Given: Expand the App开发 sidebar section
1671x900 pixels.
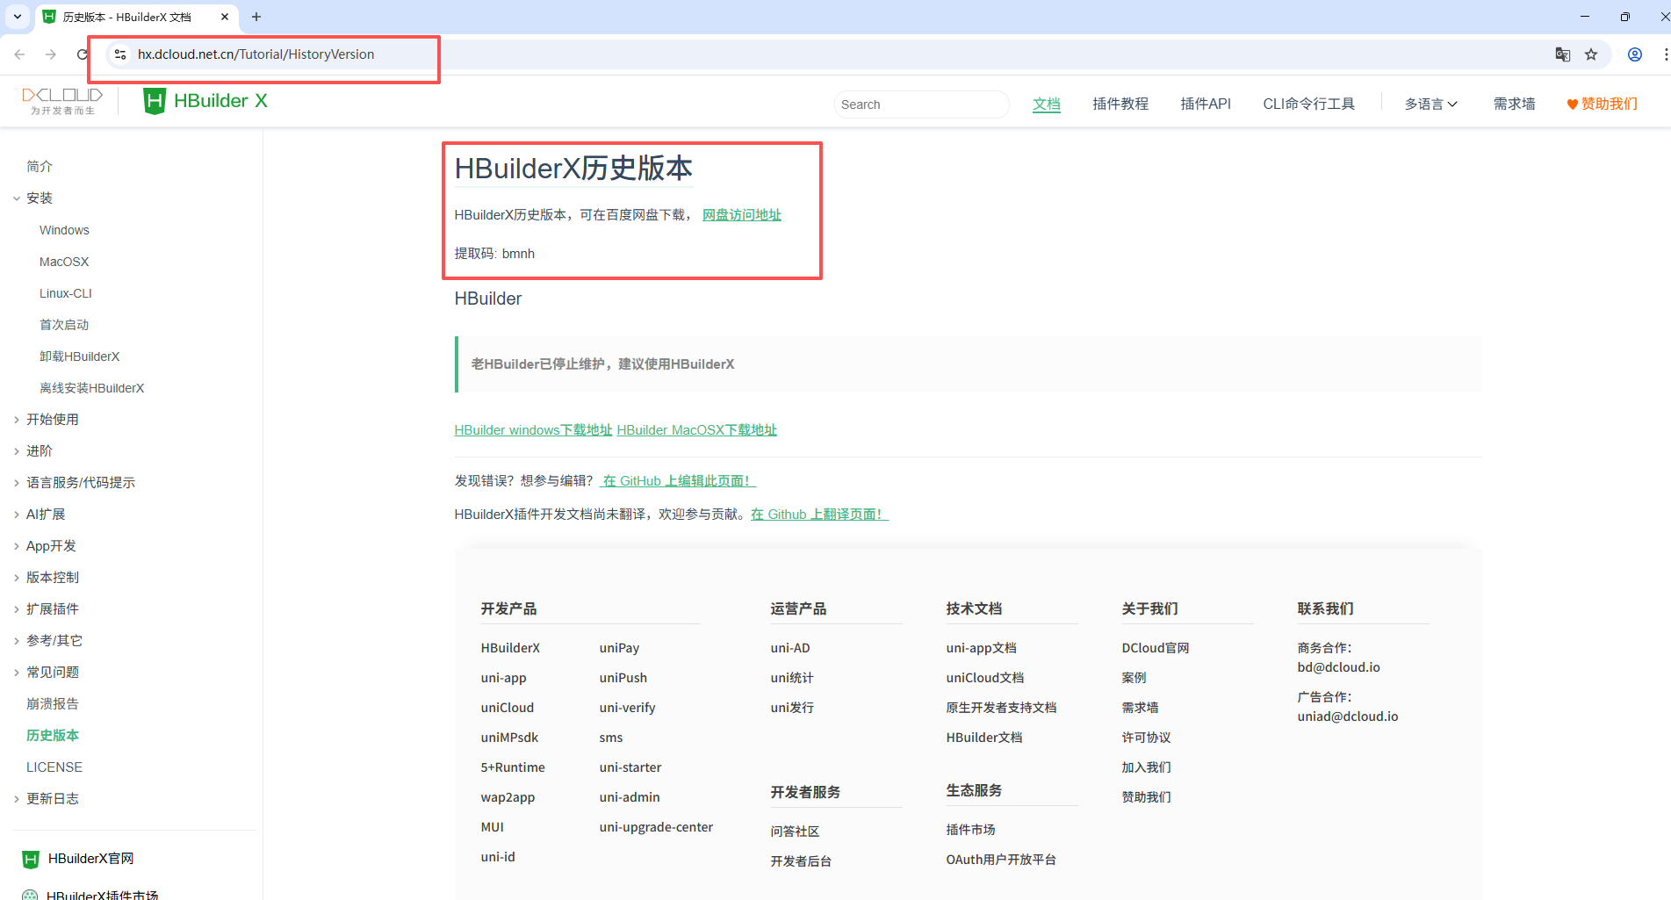Looking at the screenshot, I should coord(17,546).
